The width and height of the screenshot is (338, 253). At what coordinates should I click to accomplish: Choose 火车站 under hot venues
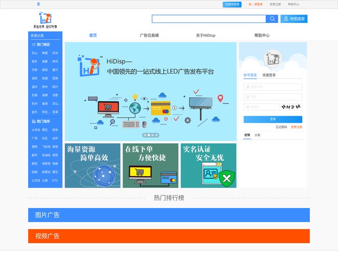(36, 130)
